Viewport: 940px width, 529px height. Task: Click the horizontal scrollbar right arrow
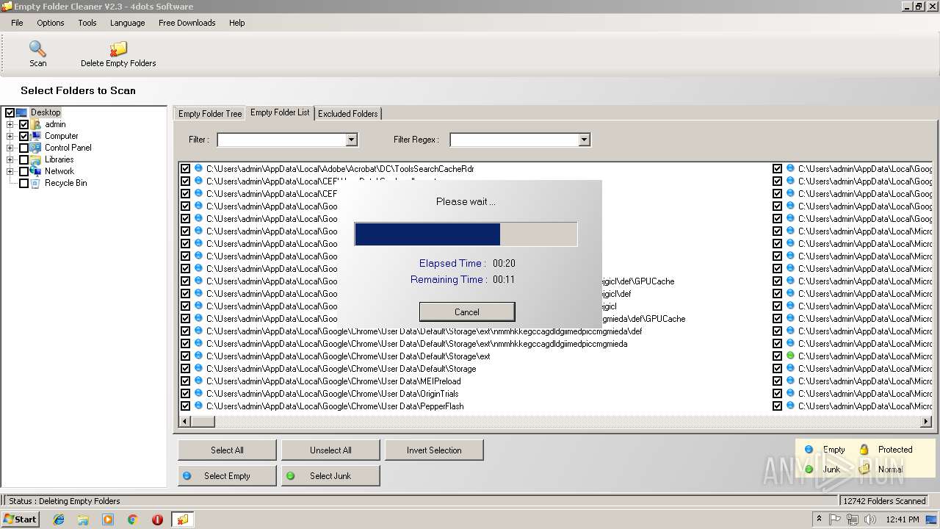926,422
